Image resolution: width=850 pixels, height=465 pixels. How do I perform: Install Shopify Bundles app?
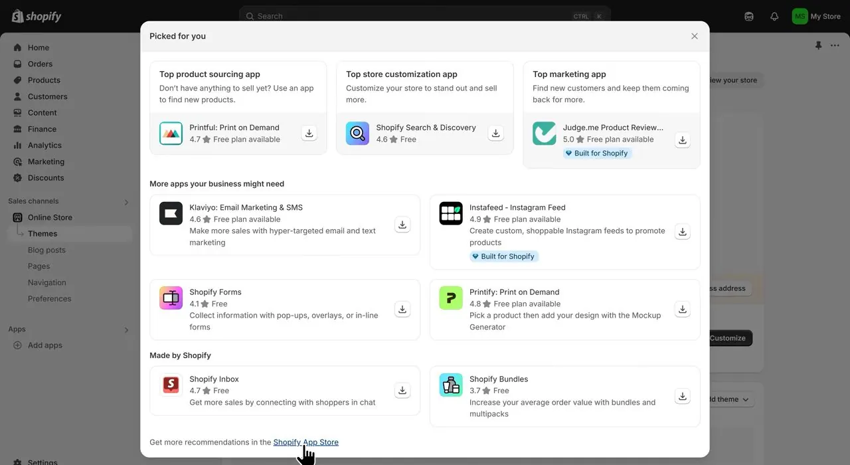[x=682, y=397]
